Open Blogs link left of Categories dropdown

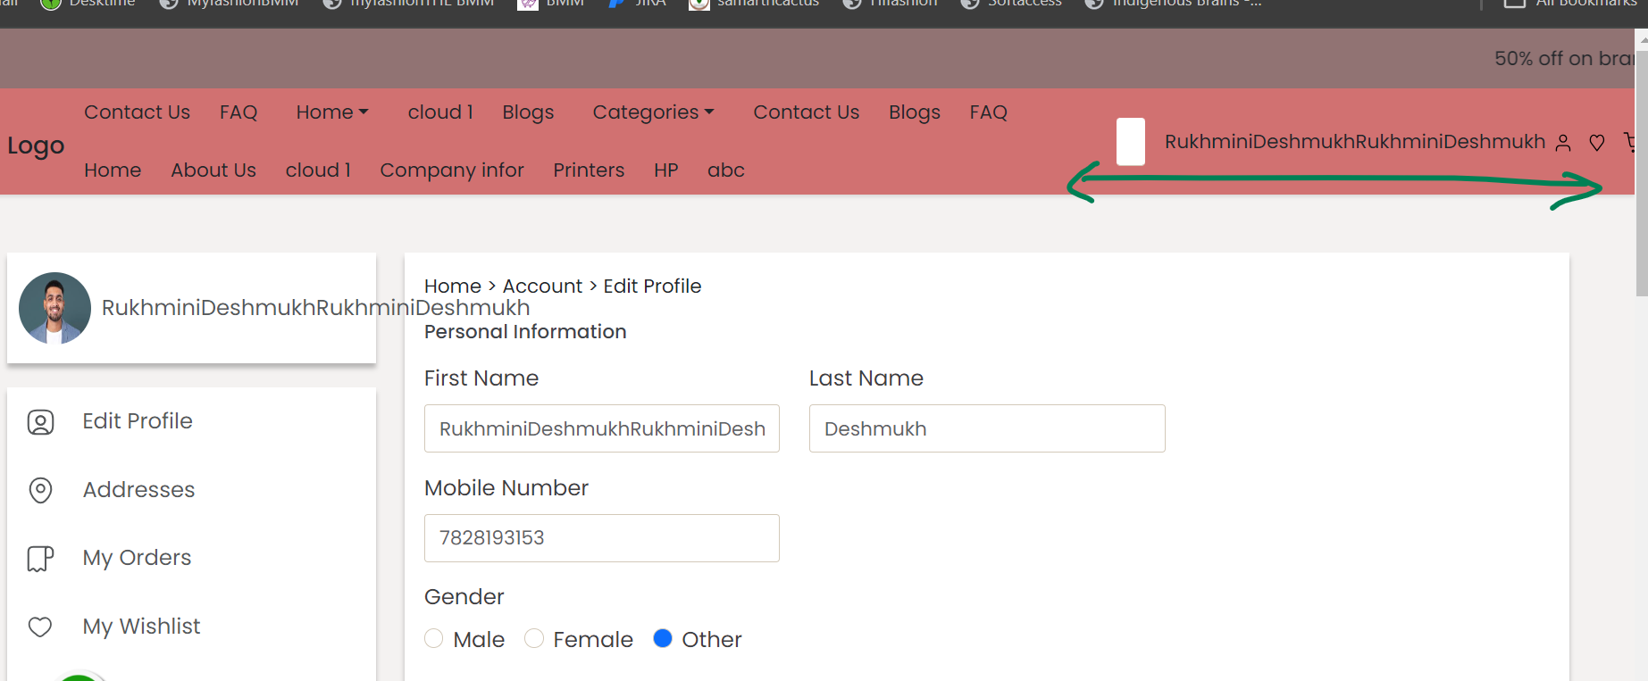click(x=529, y=112)
